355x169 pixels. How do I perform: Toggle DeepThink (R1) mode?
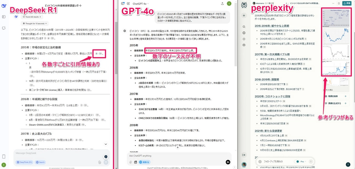(25, 162)
